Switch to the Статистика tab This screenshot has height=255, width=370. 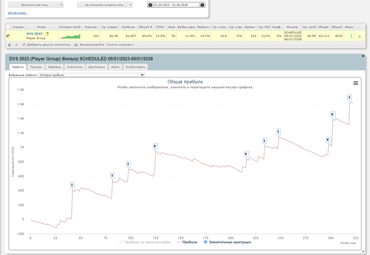(x=75, y=67)
